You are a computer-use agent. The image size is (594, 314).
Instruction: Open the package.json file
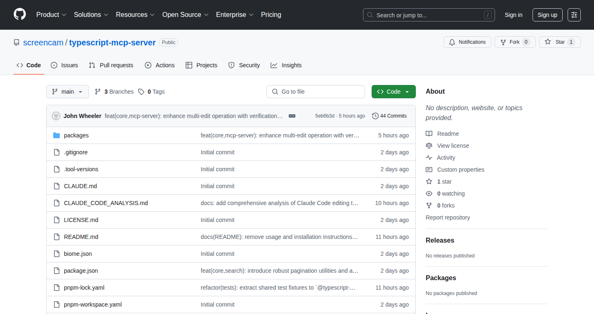(81, 271)
